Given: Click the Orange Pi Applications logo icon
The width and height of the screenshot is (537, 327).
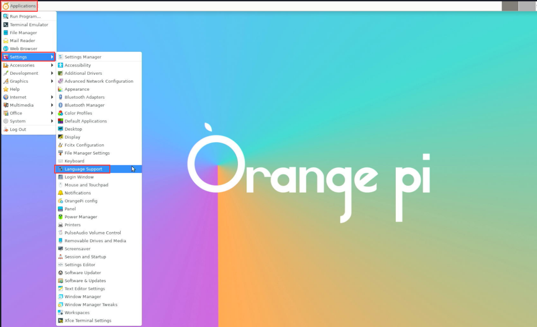Looking at the screenshot, I should pyautogui.click(x=6, y=6).
